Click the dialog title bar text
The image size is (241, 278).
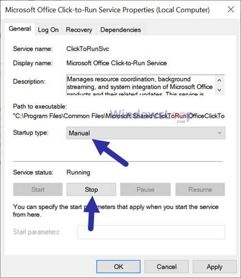pyautogui.click(x=107, y=10)
